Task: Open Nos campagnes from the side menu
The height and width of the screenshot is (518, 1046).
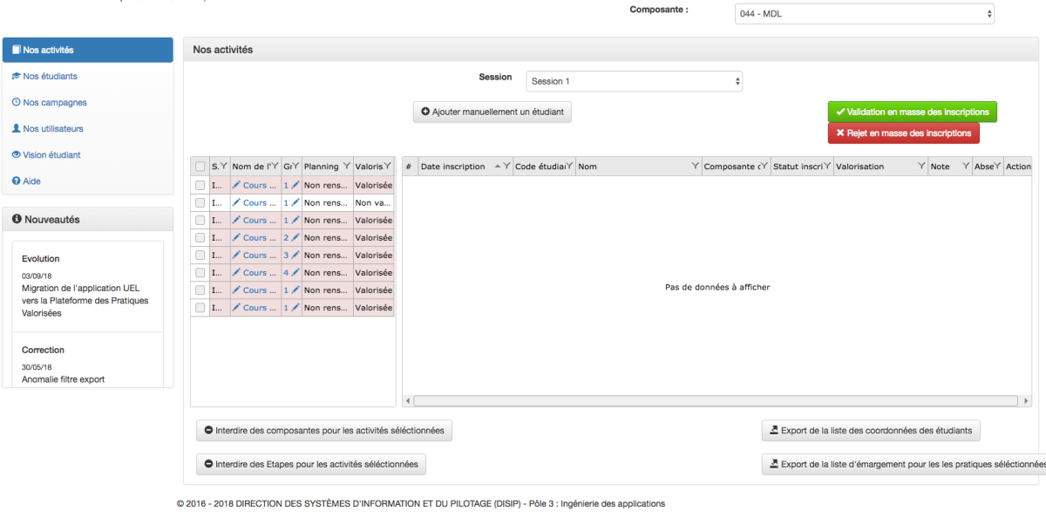Action: 54,102
